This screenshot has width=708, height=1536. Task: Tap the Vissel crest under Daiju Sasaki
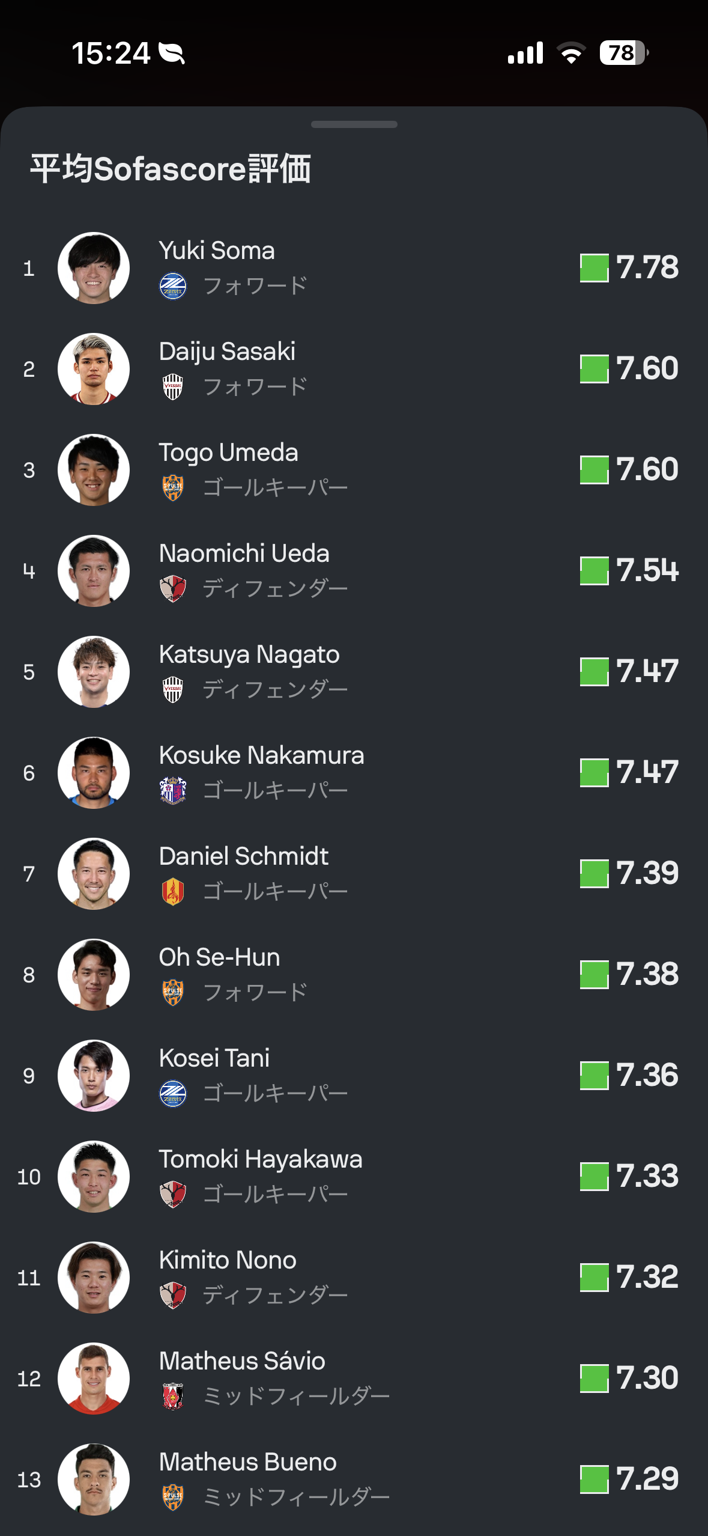[x=173, y=387]
